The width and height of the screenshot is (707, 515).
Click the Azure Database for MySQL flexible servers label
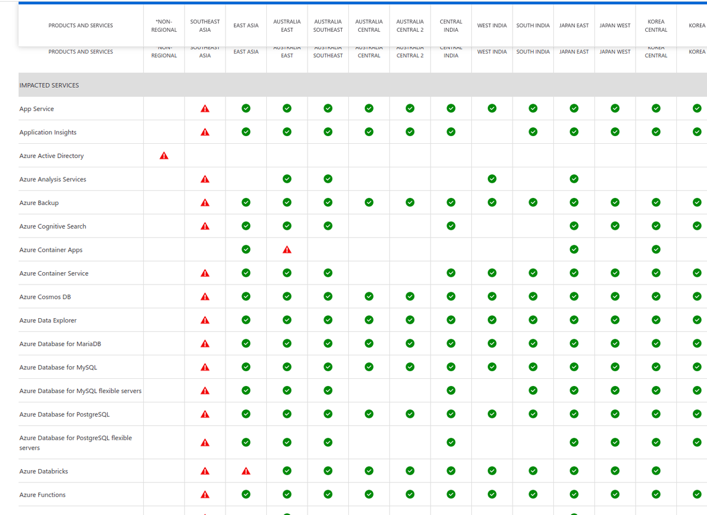[x=80, y=391]
